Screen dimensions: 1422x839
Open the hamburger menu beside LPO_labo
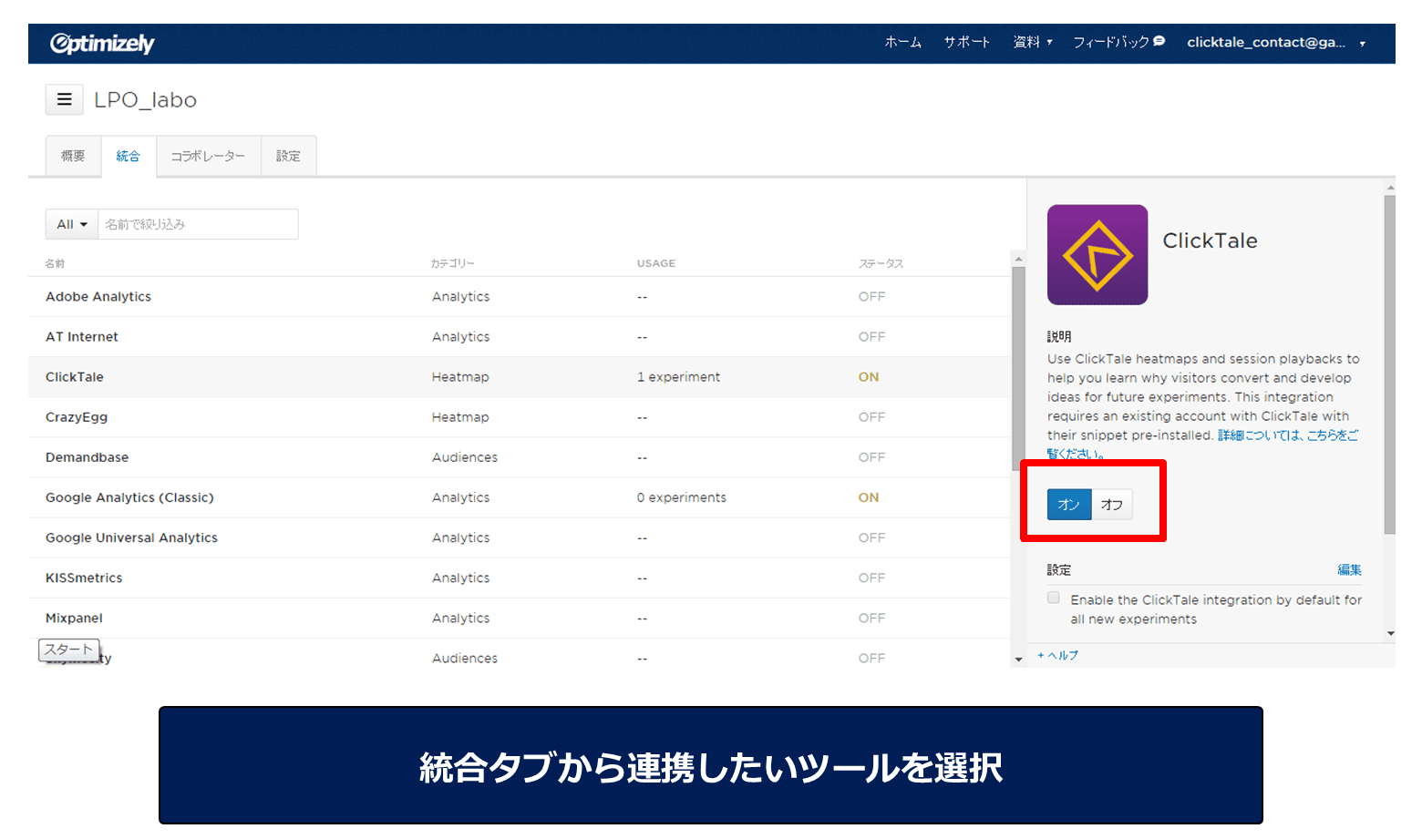pyautogui.click(x=65, y=99)
